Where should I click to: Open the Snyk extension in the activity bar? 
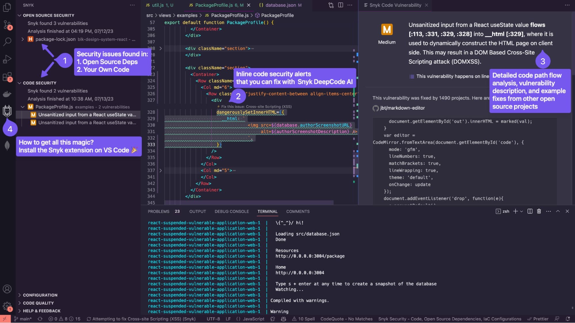coord(7,111)
